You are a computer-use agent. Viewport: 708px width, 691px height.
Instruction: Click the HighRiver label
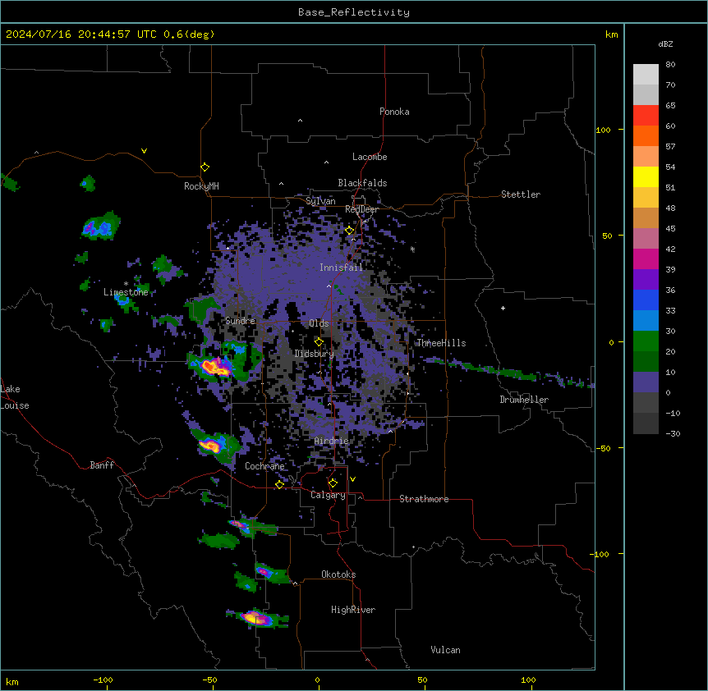pos(353,610)
